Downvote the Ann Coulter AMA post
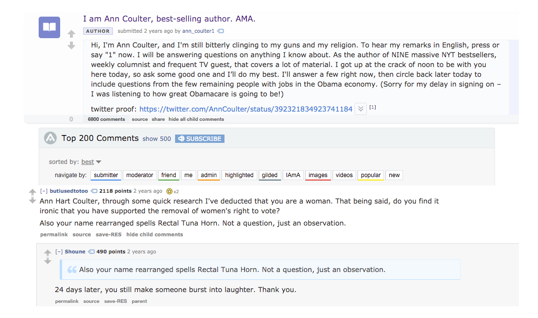Viewport: 538px width, 318px height. point(71,45)
